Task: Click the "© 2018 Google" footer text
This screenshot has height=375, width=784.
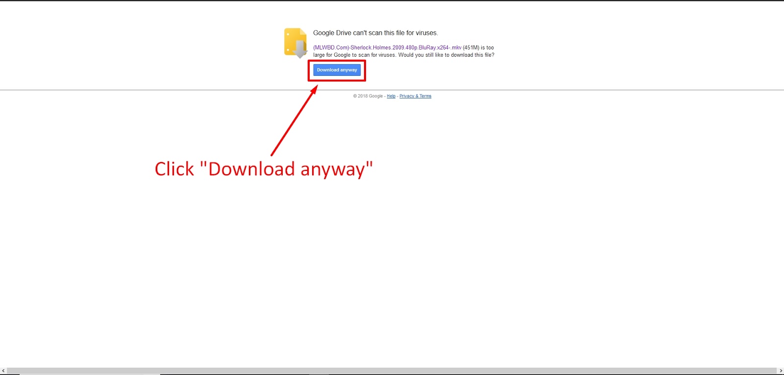Action: (x=368, y=96)
